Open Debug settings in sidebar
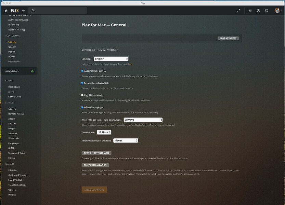This screenshot has height=205, width=285. [12, 52]
